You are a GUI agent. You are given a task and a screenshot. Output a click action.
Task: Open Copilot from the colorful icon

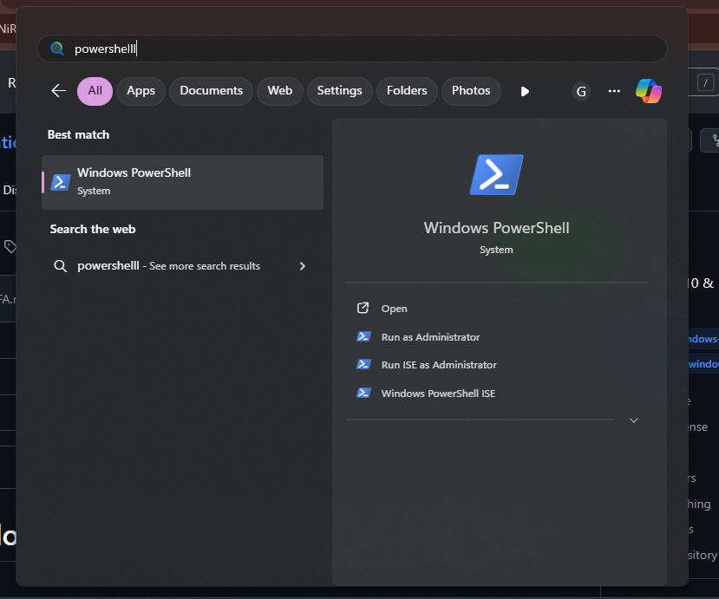(648, 91)
